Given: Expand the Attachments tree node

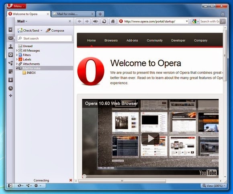Looking at the screenshot, I should coord(17,64).
